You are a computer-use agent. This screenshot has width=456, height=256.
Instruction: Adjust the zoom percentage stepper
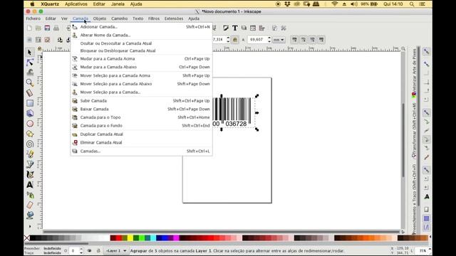430,250
